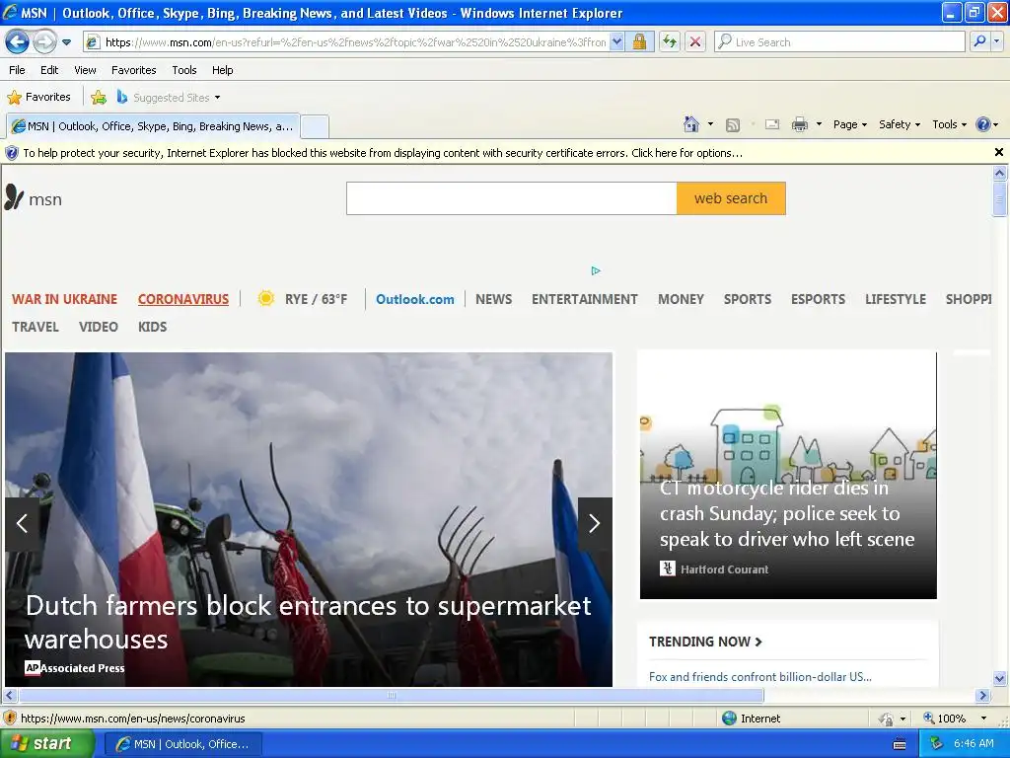Select the MSN browser tab
The image size is (1010, 758).
tap(153, 126)
